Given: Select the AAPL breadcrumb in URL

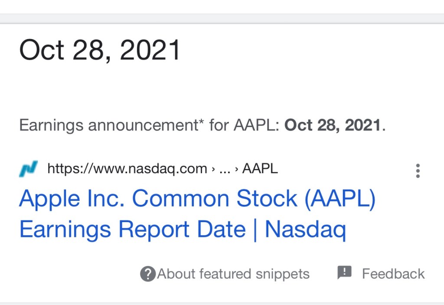Looking at the screenshot, I should click(x=260, y=168).
